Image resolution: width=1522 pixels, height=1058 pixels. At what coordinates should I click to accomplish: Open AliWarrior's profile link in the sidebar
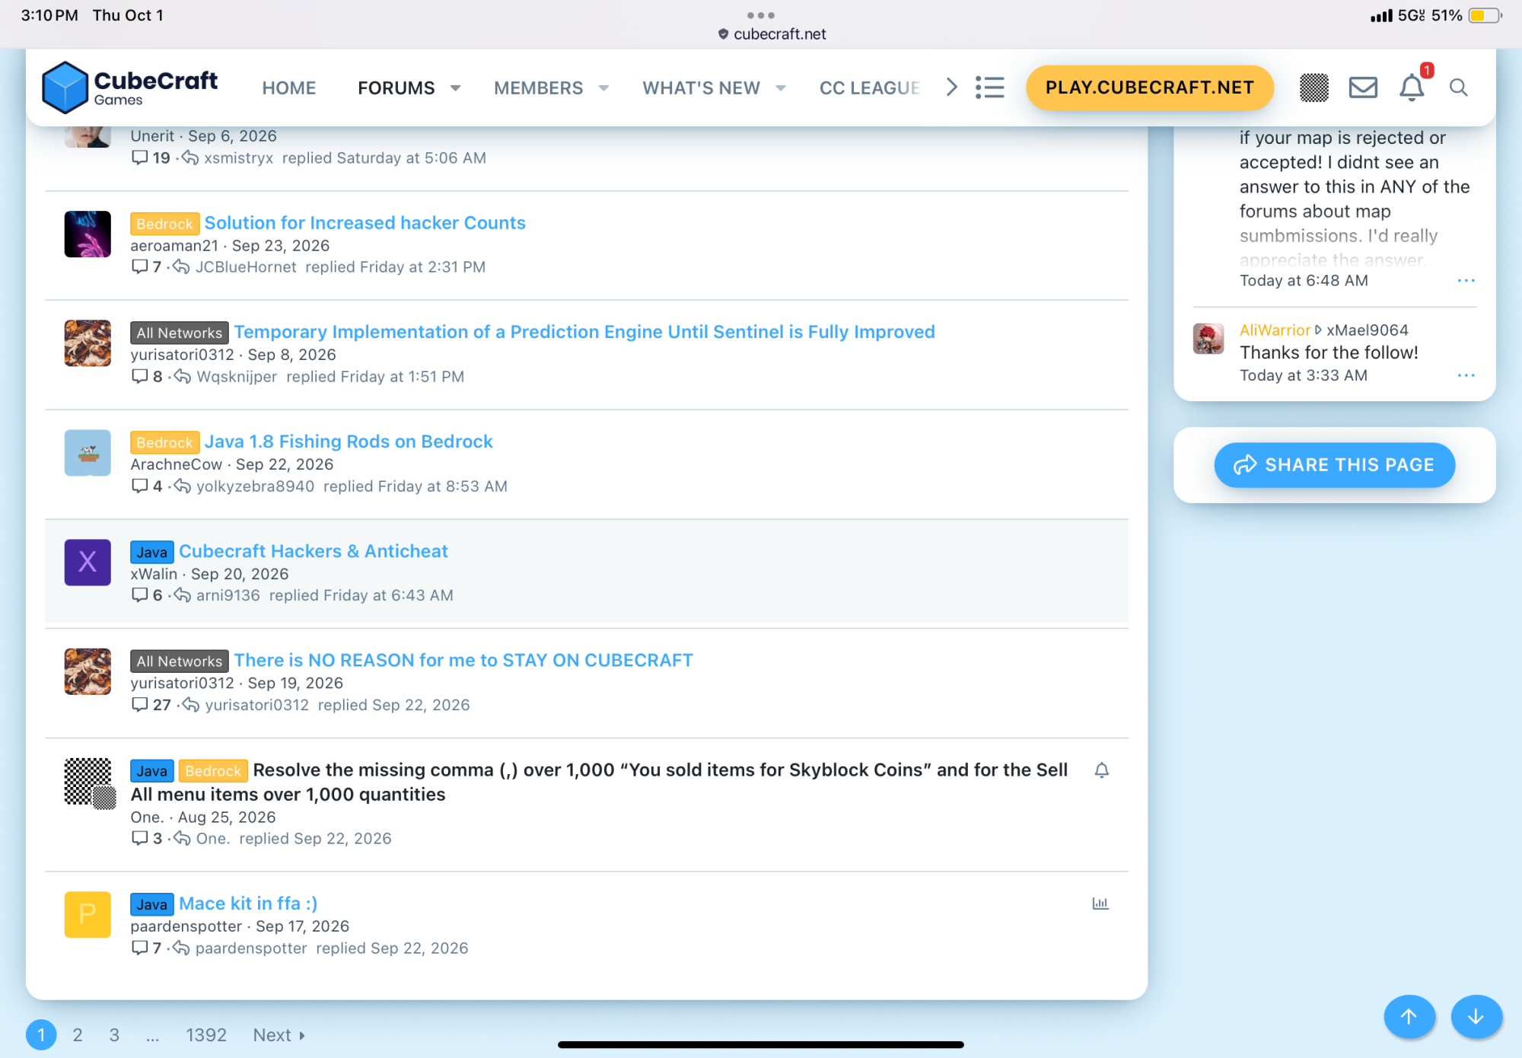click(1275, 330)
